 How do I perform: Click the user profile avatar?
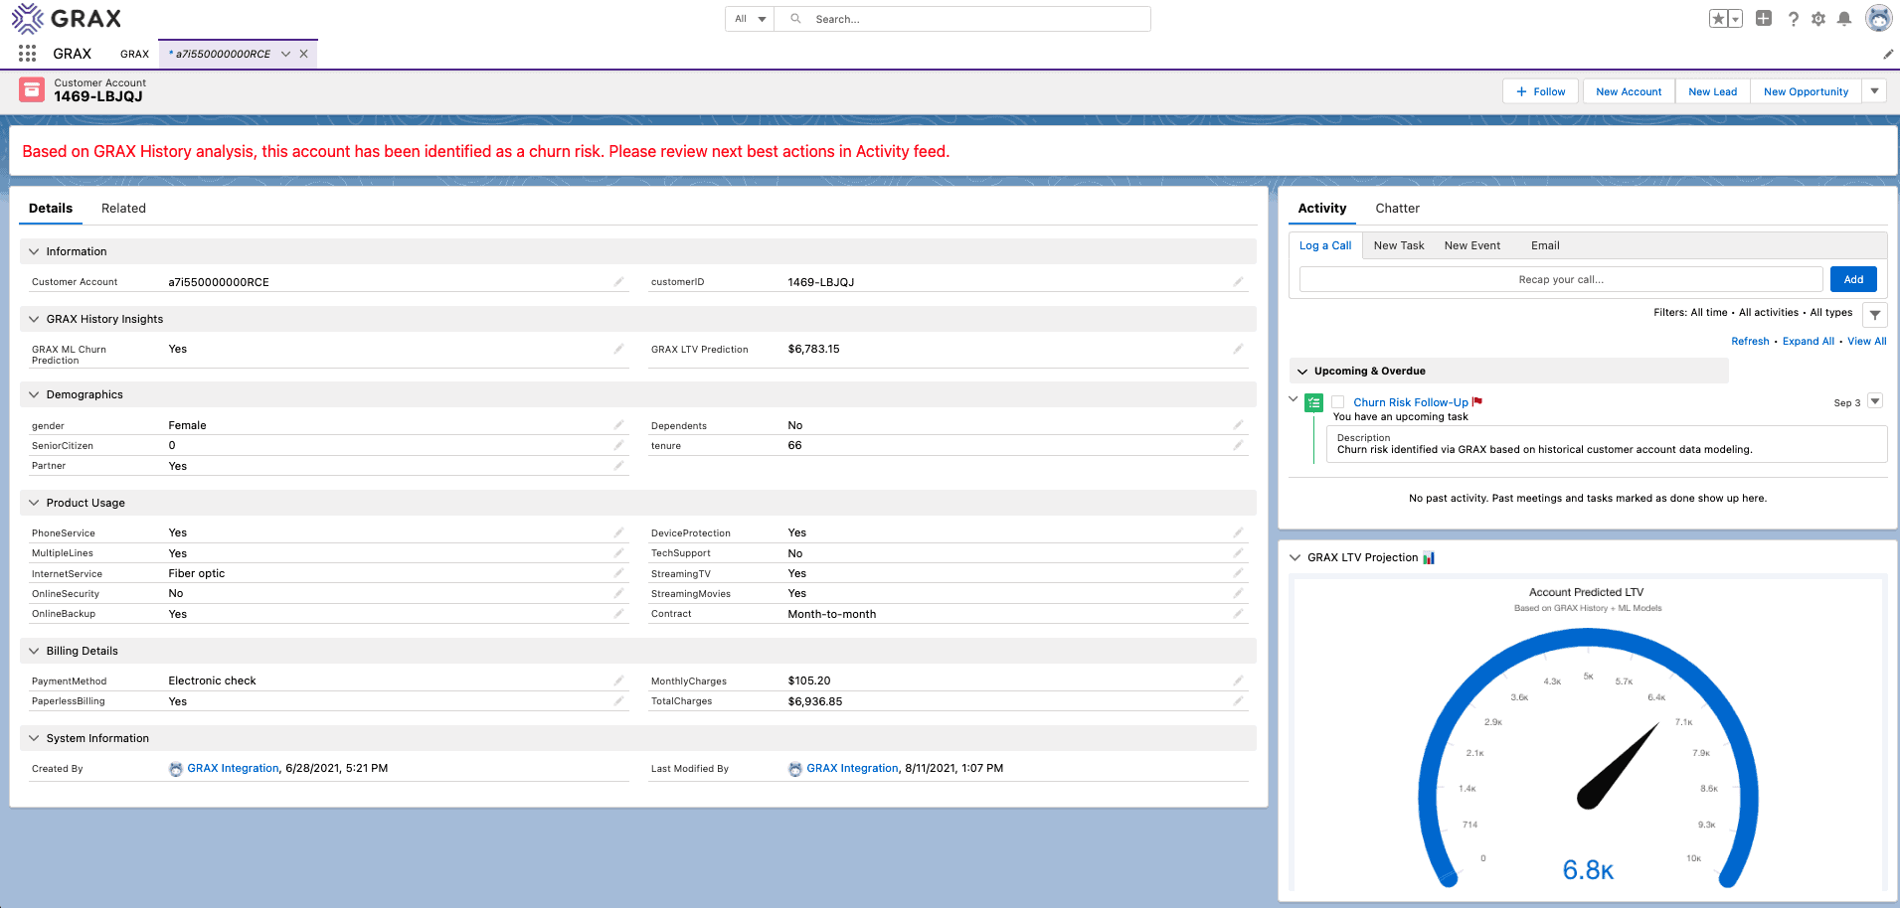click(x=1878, y=19)
